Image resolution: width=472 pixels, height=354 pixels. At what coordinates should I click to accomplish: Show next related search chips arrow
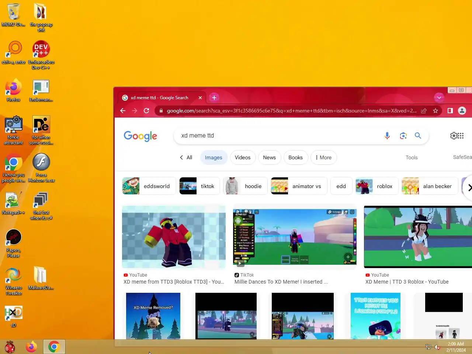pyautogui.click(x=469, y=188)
